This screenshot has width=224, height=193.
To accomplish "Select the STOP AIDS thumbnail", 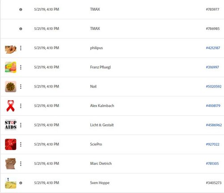I will pos(11,125).
